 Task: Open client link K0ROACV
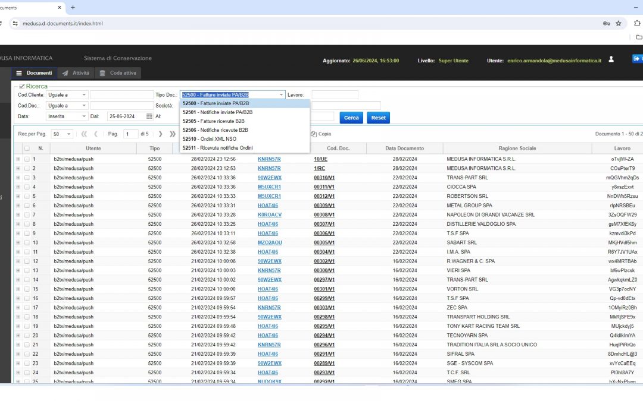(270, 215)
